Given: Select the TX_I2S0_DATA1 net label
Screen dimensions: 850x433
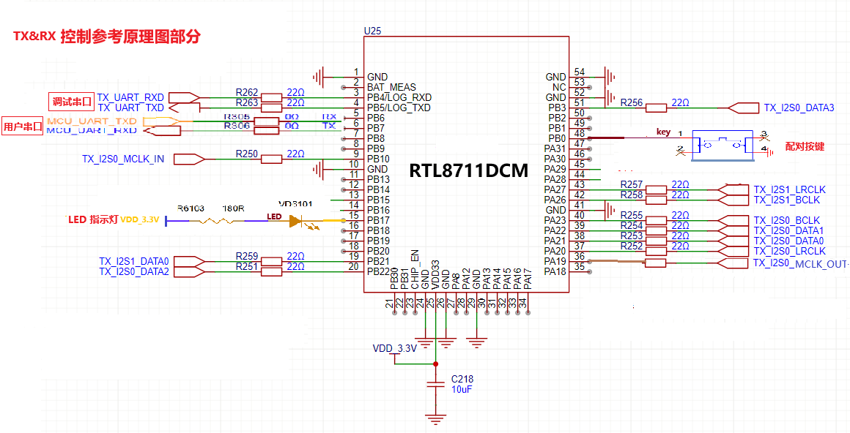Looking at the screenshot, I should click(x=788, y=230).
